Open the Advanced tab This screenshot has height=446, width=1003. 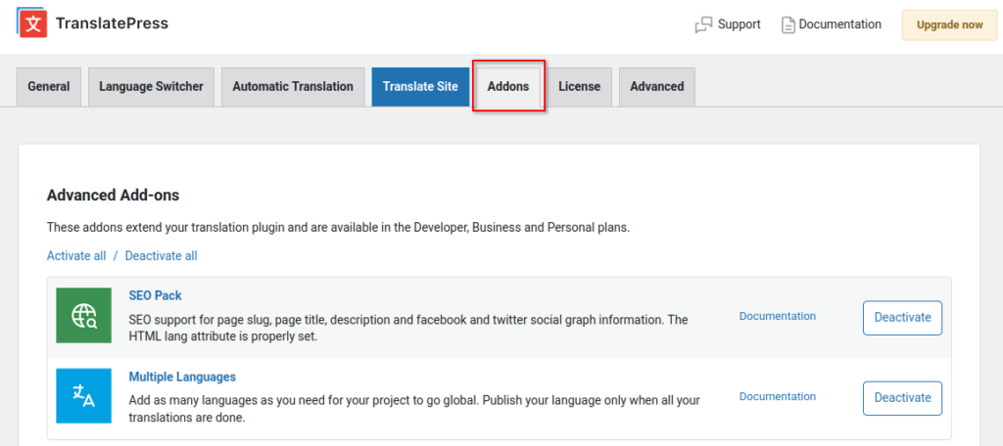pyautogui.click(x=657, y=86)
